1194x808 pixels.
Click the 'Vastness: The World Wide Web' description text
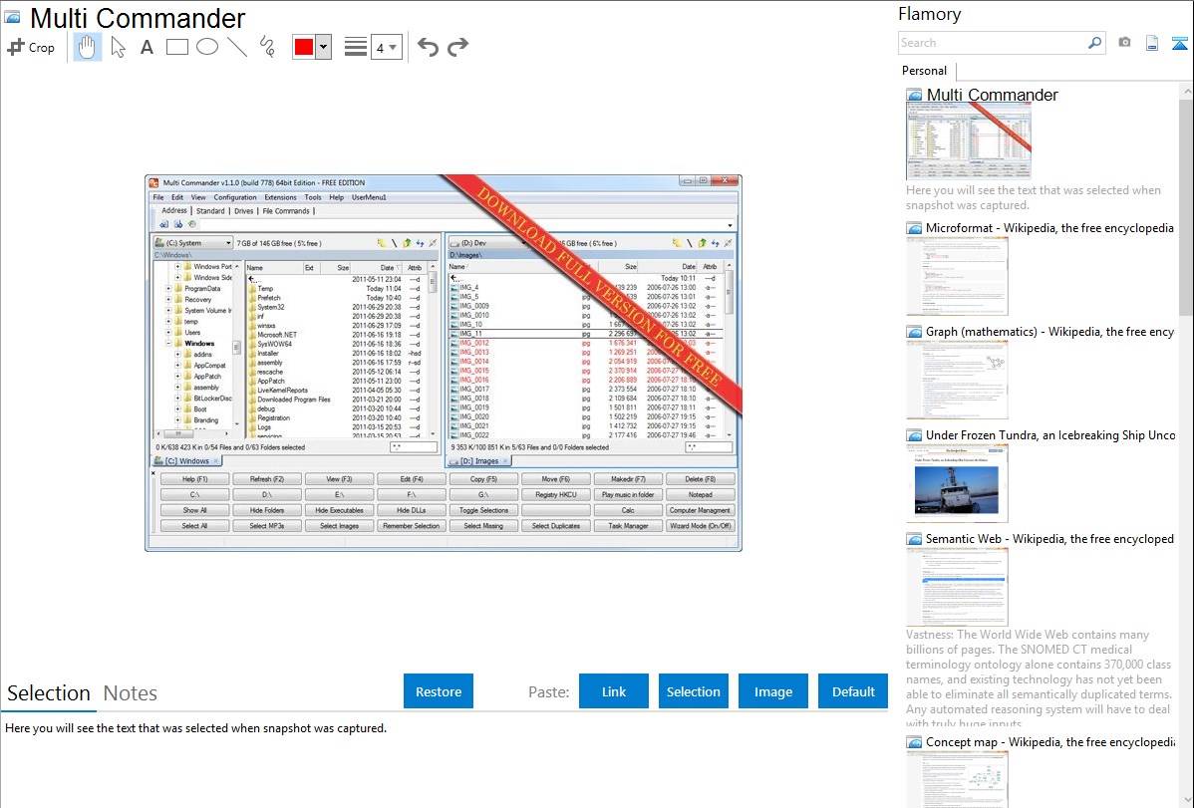(1039, 678)
